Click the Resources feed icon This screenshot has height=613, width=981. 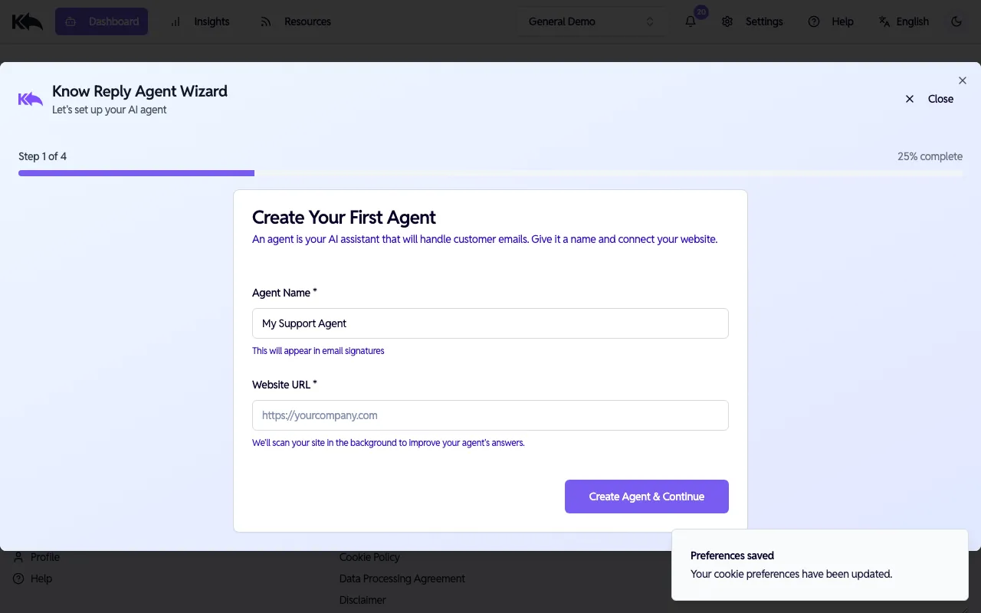coord(265,21)
